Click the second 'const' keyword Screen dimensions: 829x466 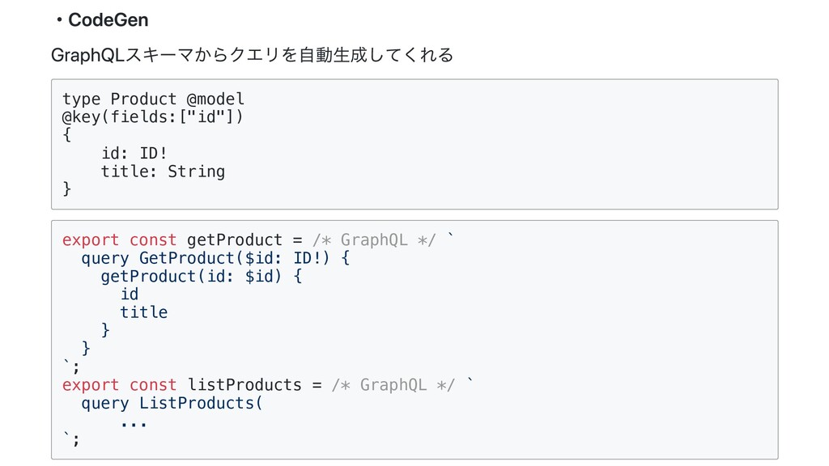153,384
